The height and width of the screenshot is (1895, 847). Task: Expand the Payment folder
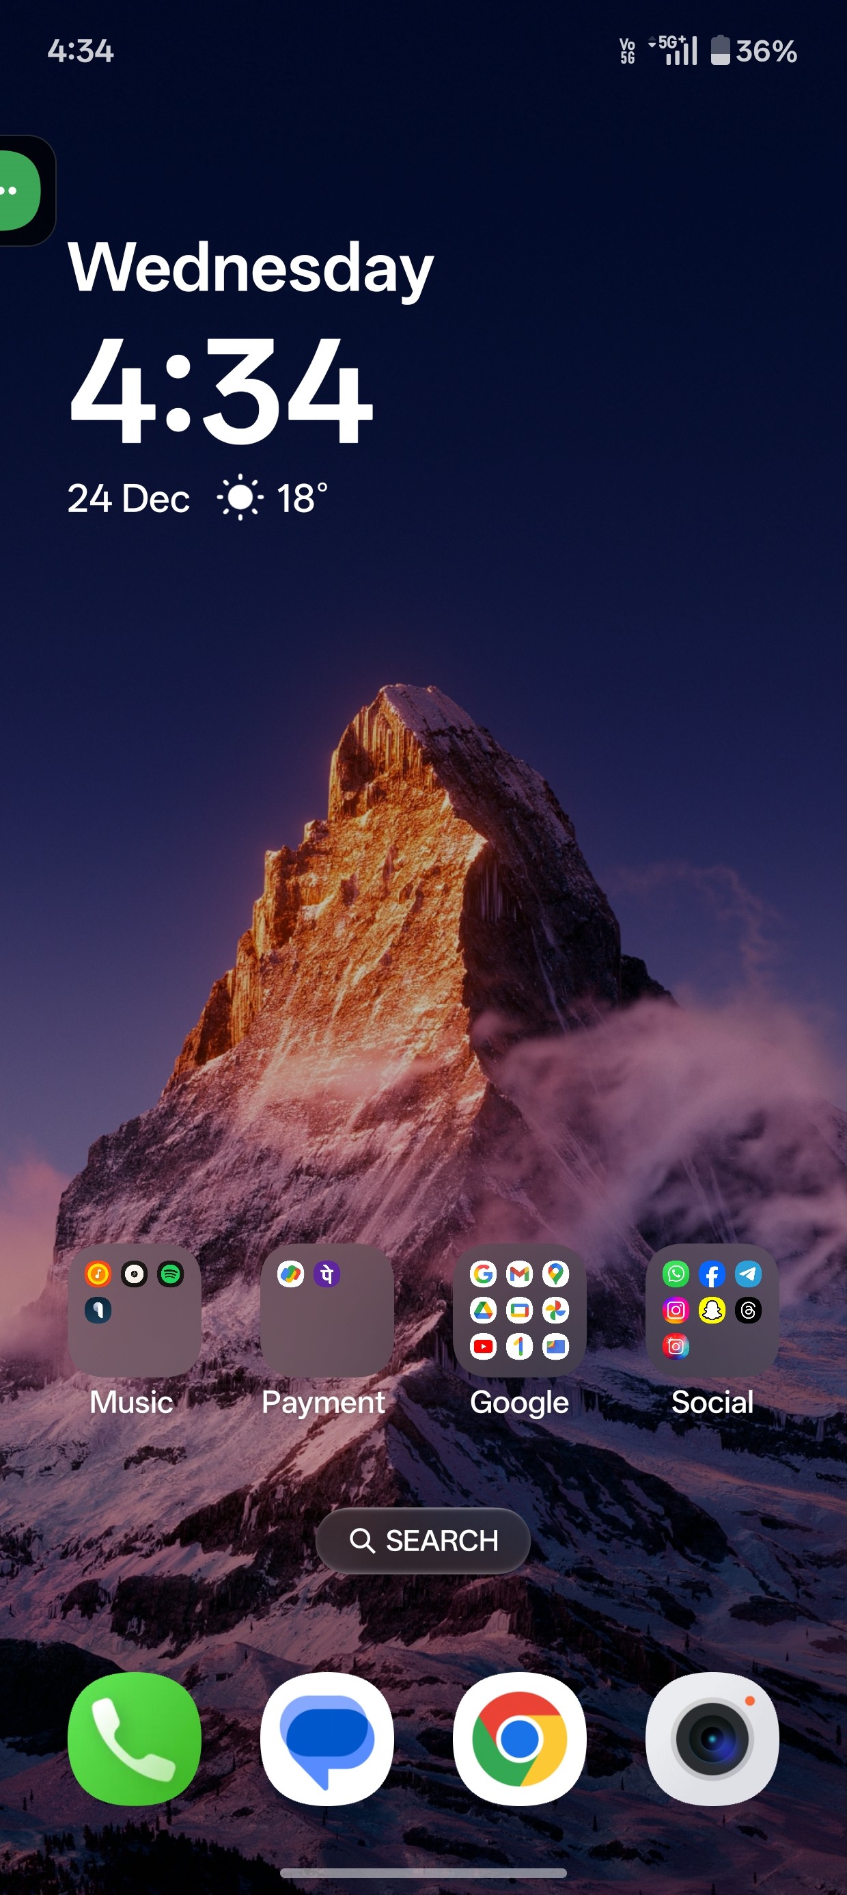pos(327,1311)
